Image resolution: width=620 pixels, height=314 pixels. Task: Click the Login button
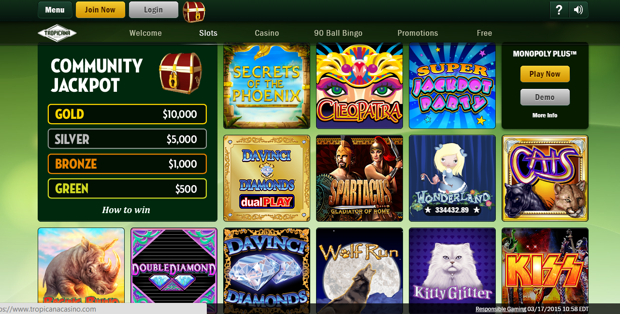pos(153,10)
